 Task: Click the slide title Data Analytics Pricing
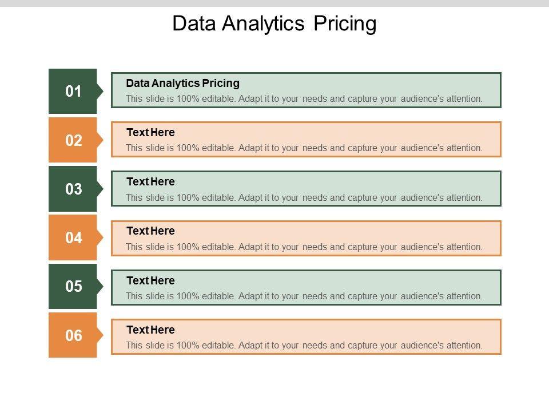pos(274,24)
